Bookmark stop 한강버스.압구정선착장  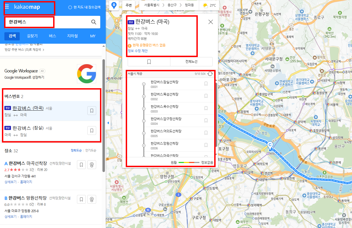[x=206, y=120]
